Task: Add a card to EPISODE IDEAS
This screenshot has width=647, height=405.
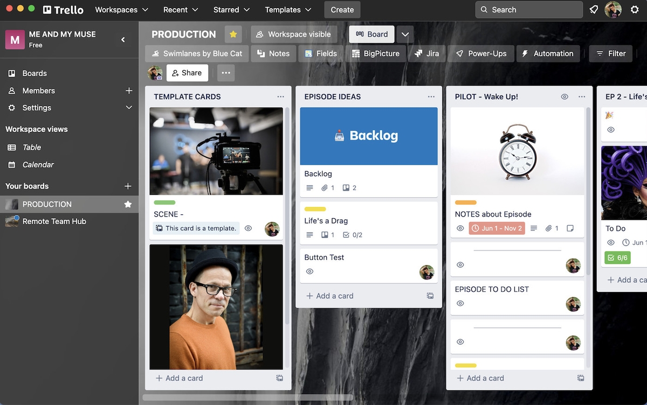Action: (x=329, y=296)
